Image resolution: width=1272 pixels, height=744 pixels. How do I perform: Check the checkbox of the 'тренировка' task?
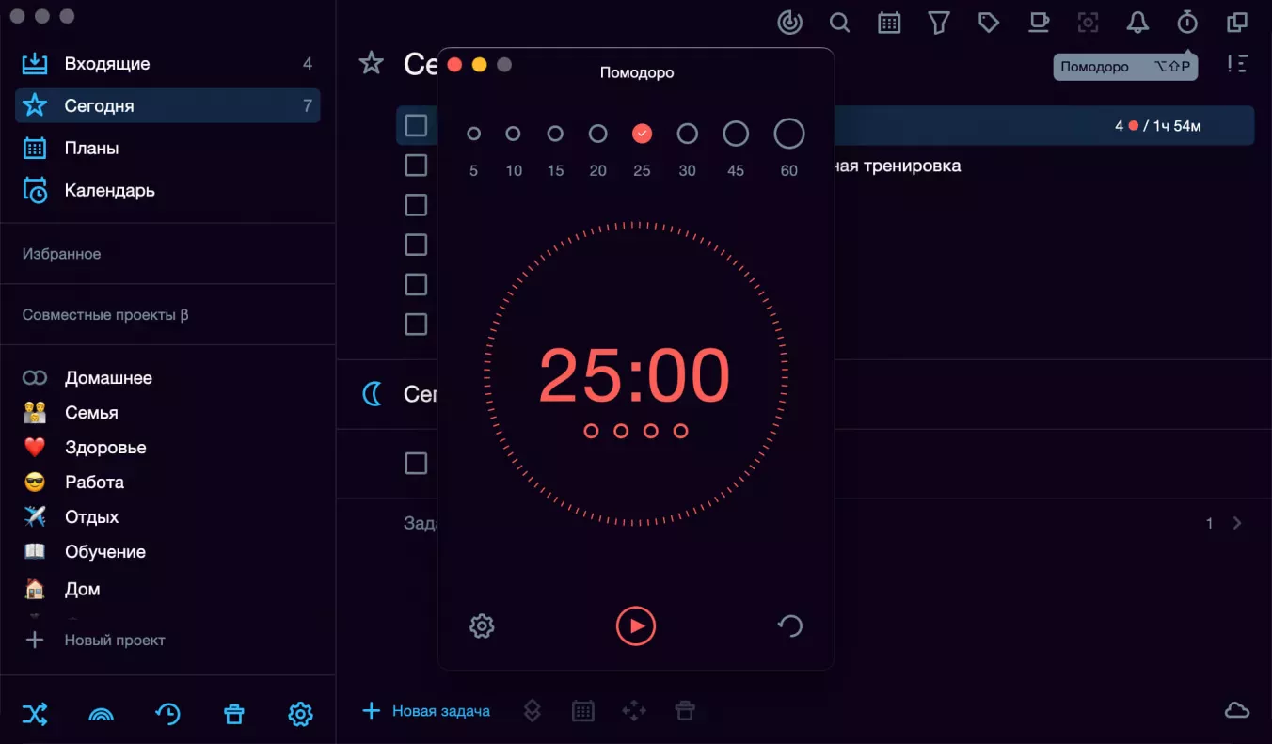pos(416,165)
